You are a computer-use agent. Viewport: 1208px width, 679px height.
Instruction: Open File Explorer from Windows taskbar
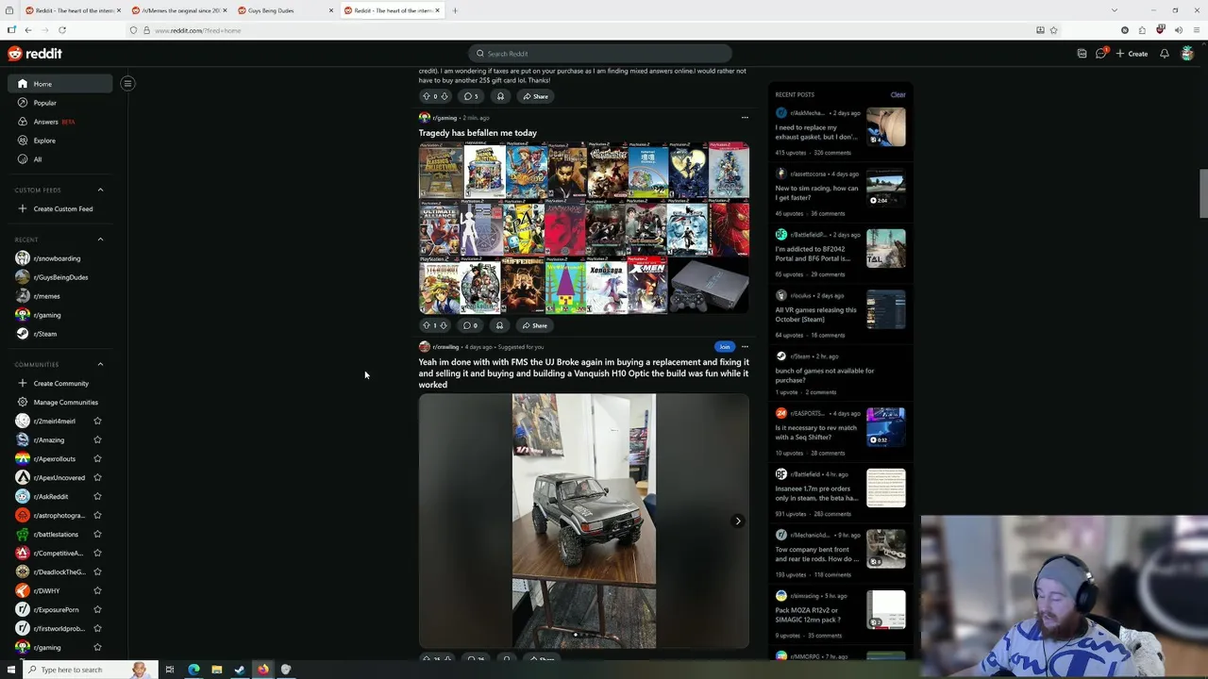point(216,670)
